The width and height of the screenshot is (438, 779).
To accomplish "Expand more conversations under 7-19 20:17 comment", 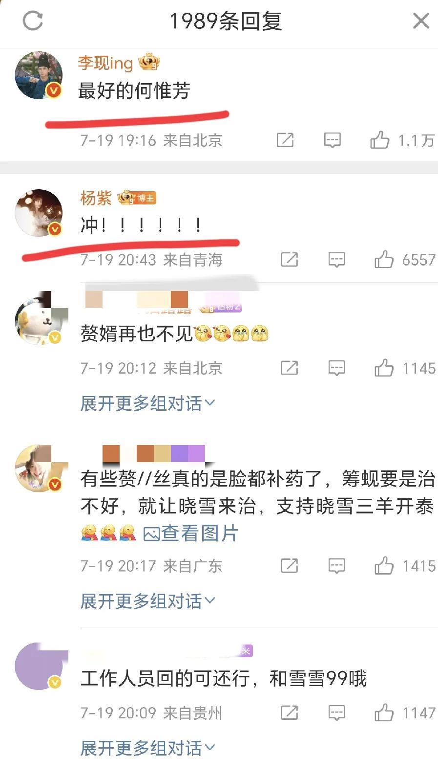I will click(x=147, y=601).
